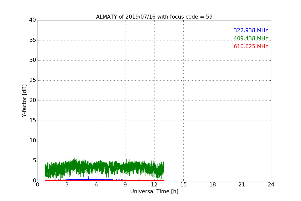Click the plot title ALMATY of 2019/07/16
Image resolution: width=301 pixels, height=201 pixels.
[154, 17]
